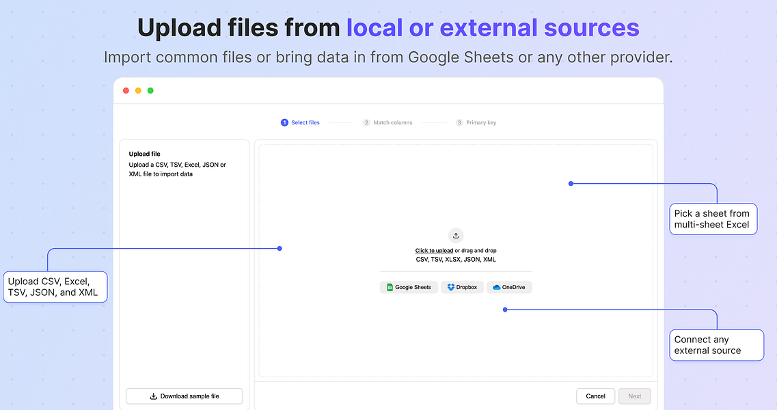Open Google Sheets import source
This screenshot has height=410, width=777.
coord(409,287)
